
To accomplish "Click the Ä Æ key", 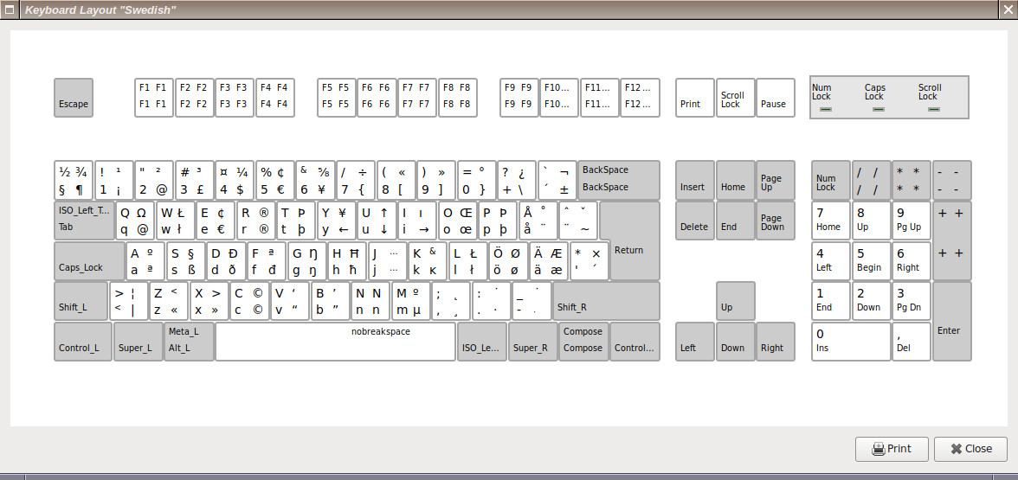I will pos(547,261).
